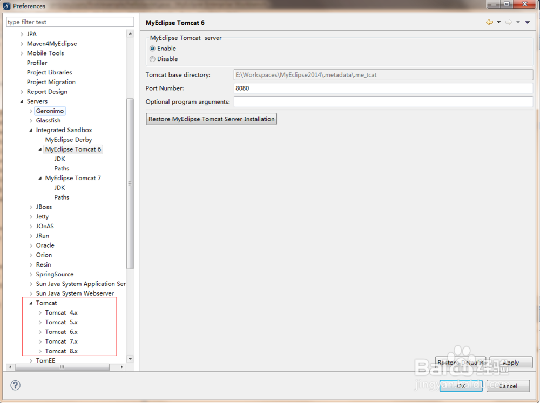Expand the Report Design node
Screen dimensions: 540x403
[22, 92]
